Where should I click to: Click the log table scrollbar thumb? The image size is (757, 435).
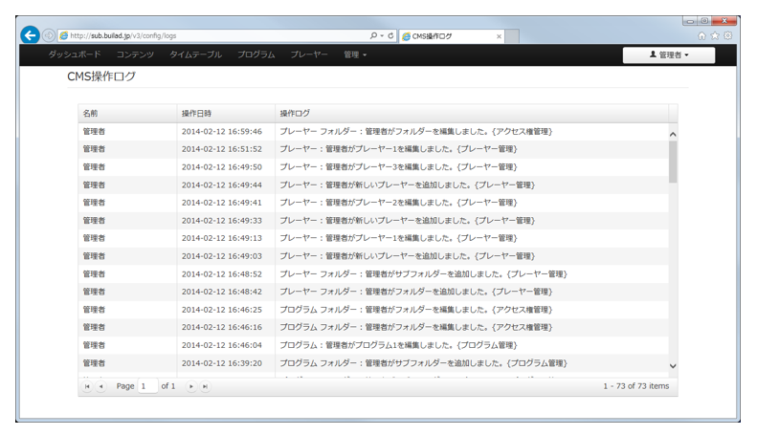673,162
